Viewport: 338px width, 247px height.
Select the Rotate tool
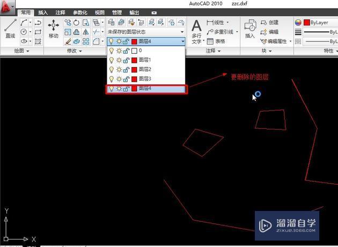tap(77, 23)
